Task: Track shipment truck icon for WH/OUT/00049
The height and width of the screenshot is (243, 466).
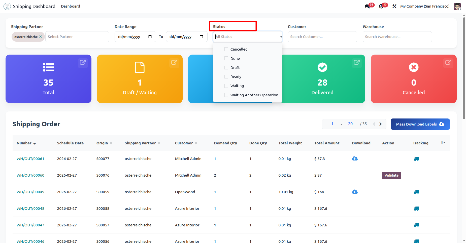Action: coord(416,192)
